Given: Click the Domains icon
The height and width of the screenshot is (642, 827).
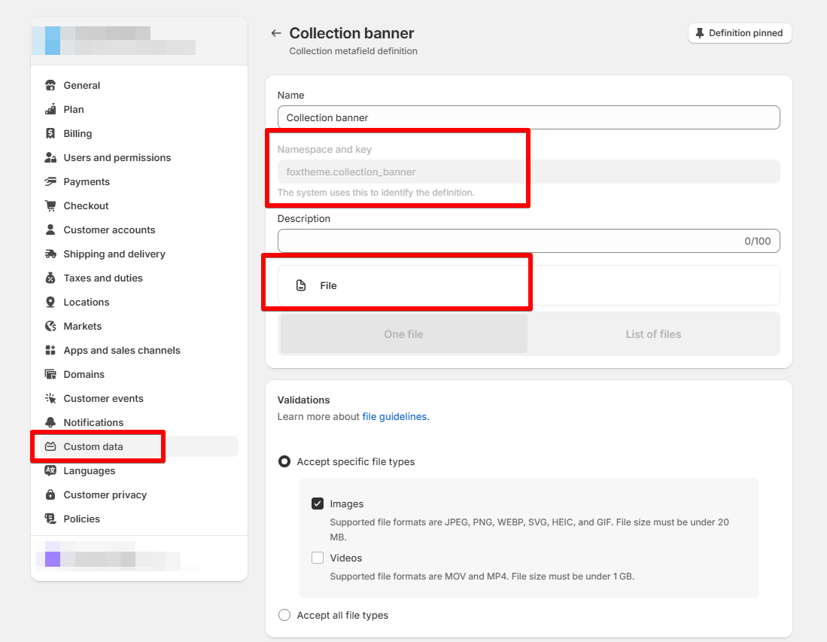Looking at the screenshot, I should point(50,374).
